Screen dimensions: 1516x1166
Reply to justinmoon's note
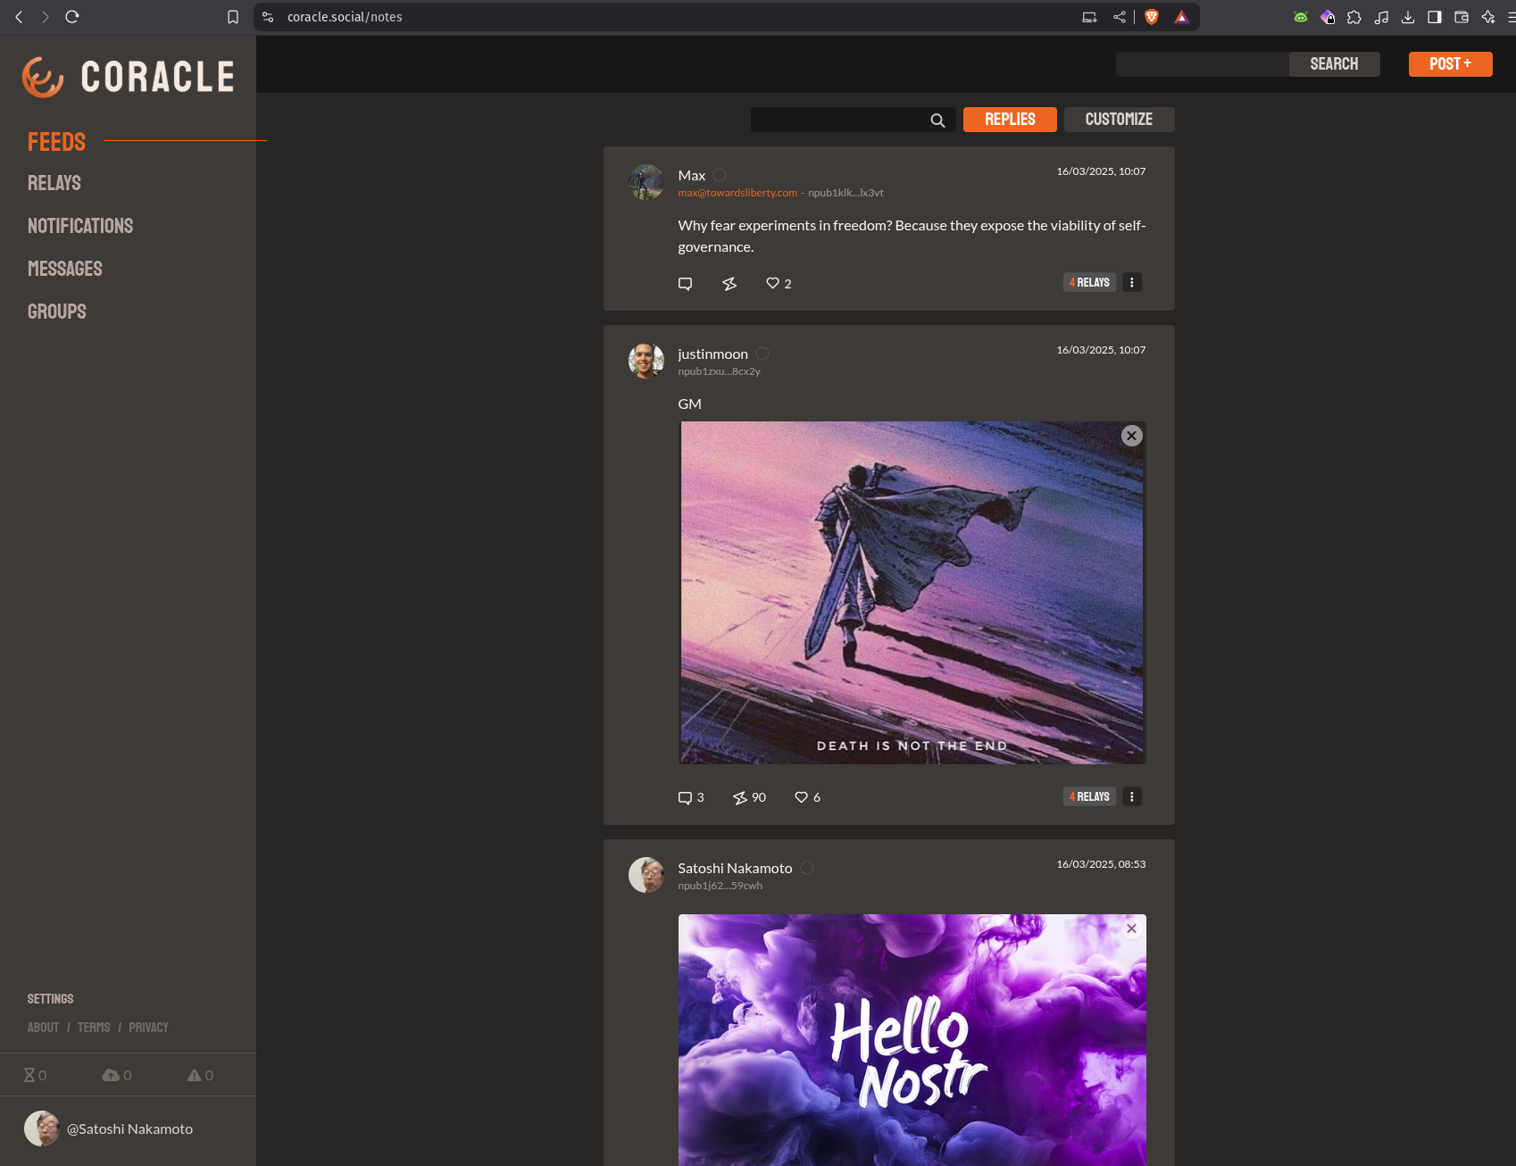(x=685, y=798)
